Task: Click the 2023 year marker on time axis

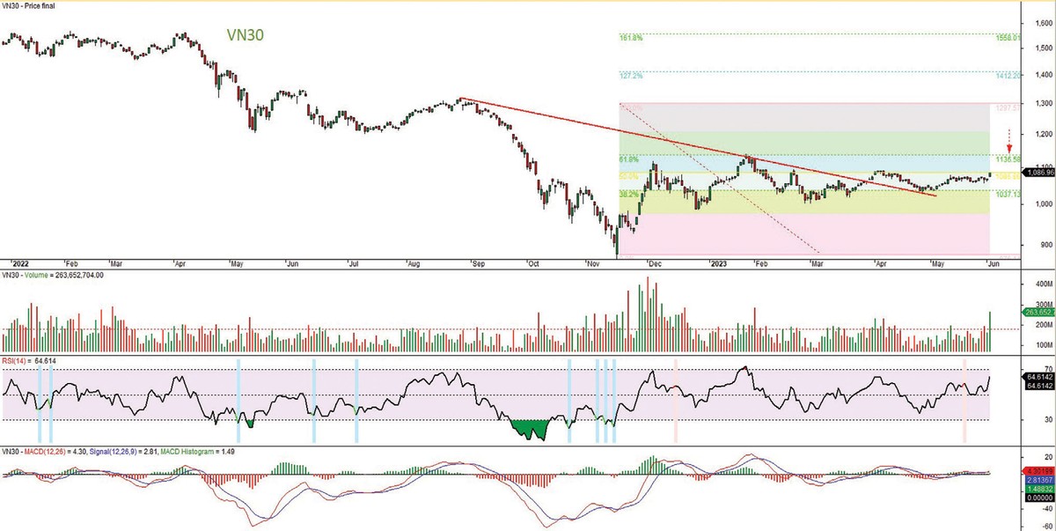Action: 720,262
